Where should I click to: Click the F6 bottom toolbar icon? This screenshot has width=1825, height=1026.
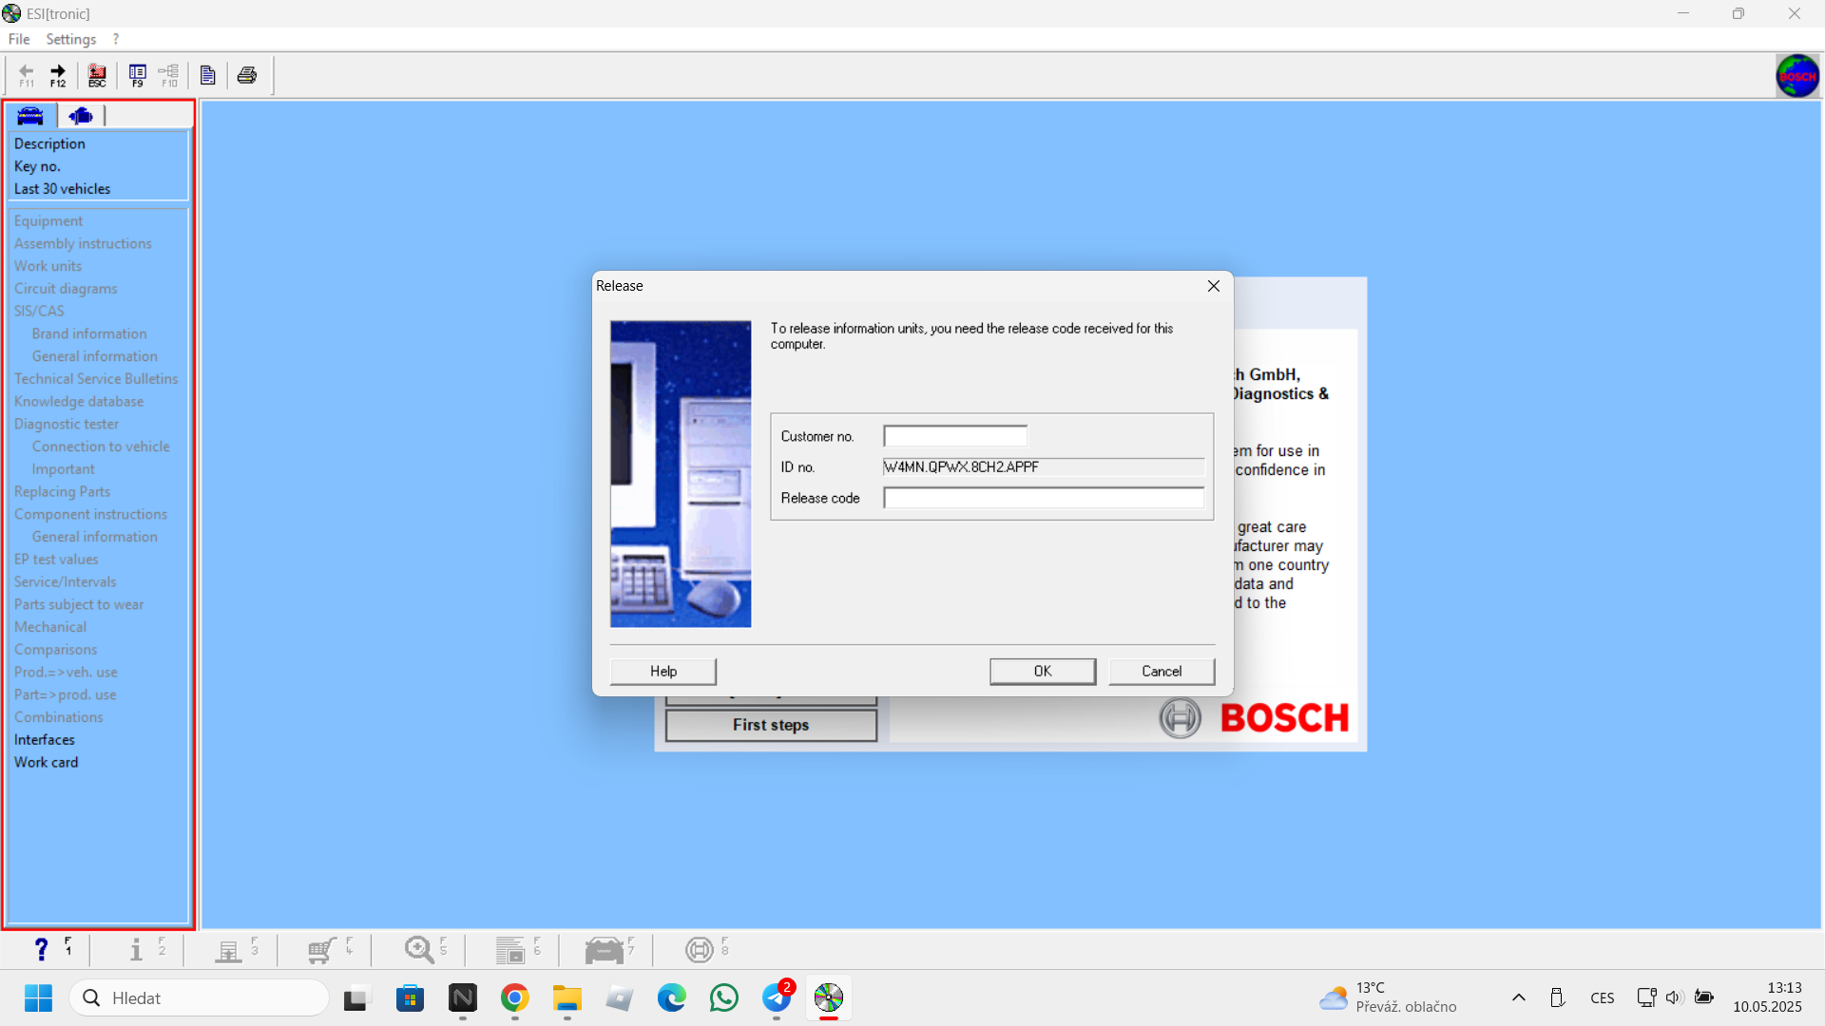click(x=510, y=949)
